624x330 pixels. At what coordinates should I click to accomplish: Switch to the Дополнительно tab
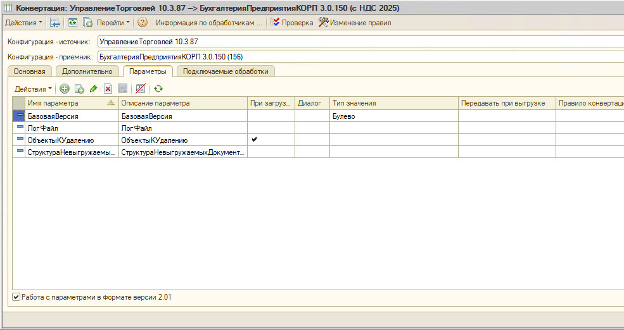[87, 71]
